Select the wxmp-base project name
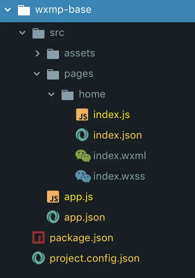195x278 pixels. pos(63,9)
